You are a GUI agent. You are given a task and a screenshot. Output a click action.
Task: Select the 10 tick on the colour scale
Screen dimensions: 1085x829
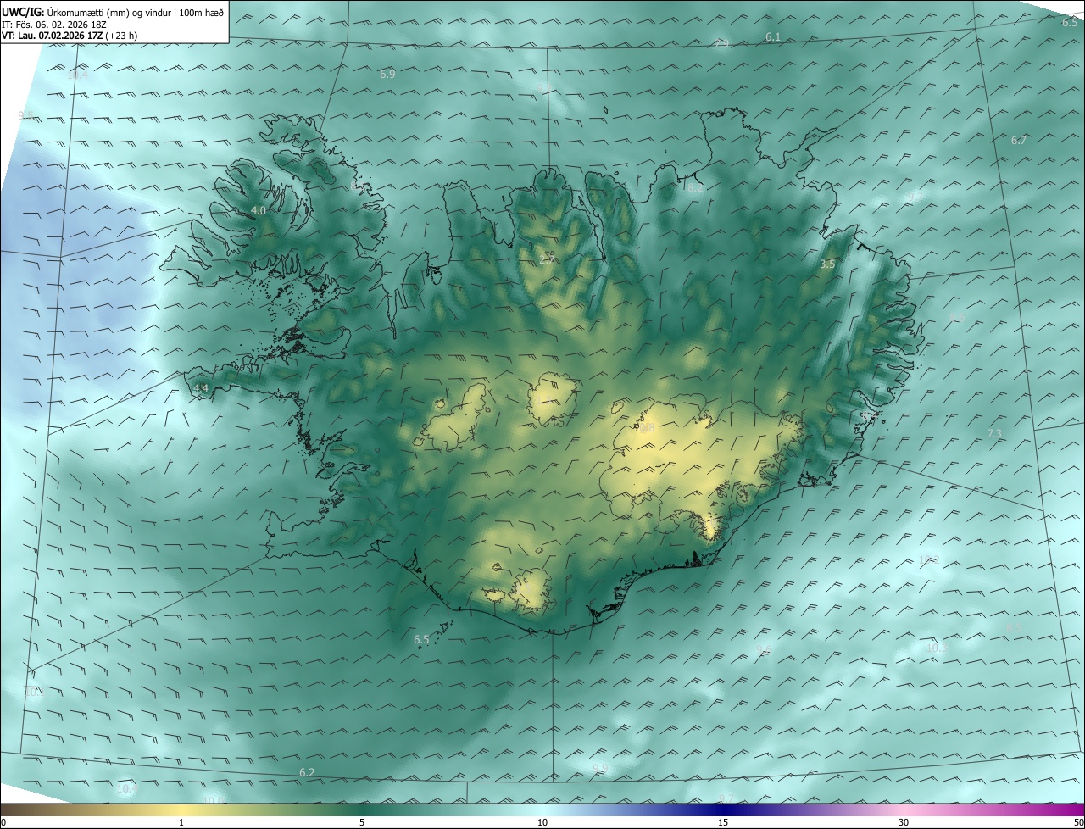coord(542,823)
